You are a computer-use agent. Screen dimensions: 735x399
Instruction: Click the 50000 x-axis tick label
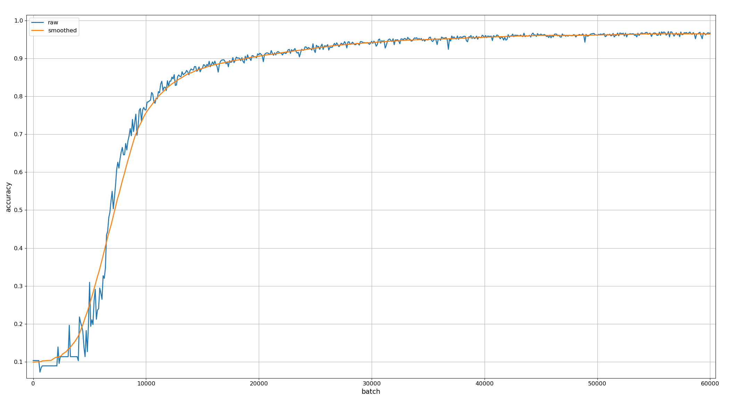[597, 384]
